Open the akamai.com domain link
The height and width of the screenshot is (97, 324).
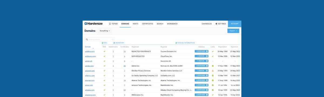(89, 80)
